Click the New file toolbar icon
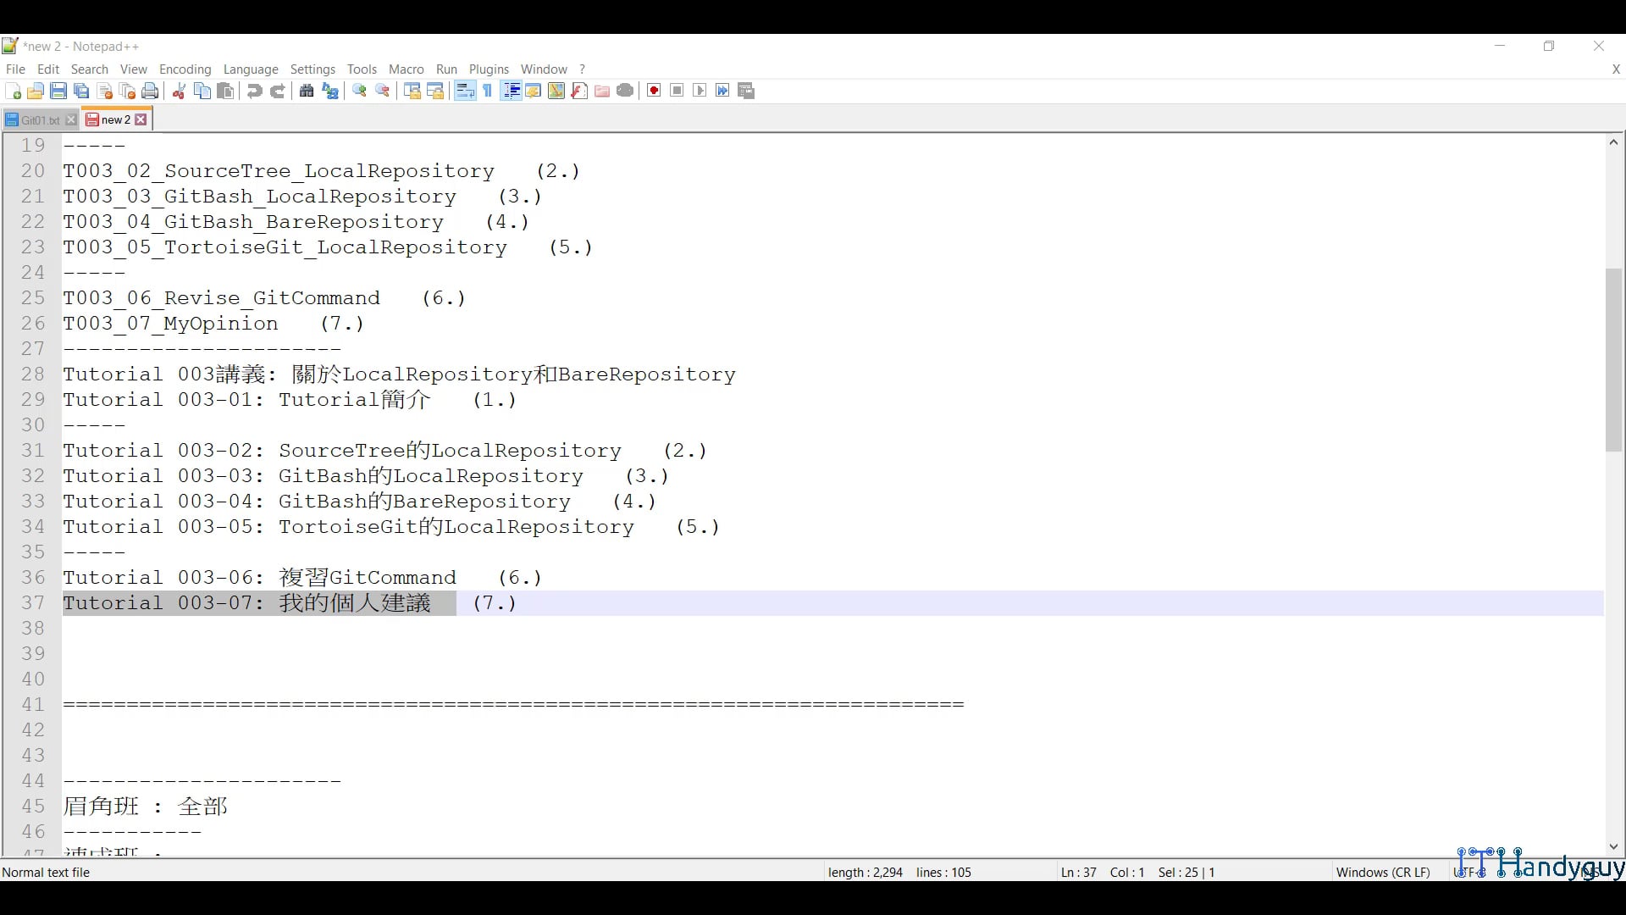The height and width of the screenshot is (915, 1626). (13, 91)
